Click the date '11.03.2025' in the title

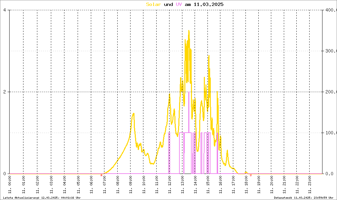(208, 4)
